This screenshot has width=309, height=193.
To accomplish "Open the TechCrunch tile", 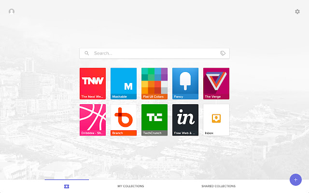I will 154,120.
